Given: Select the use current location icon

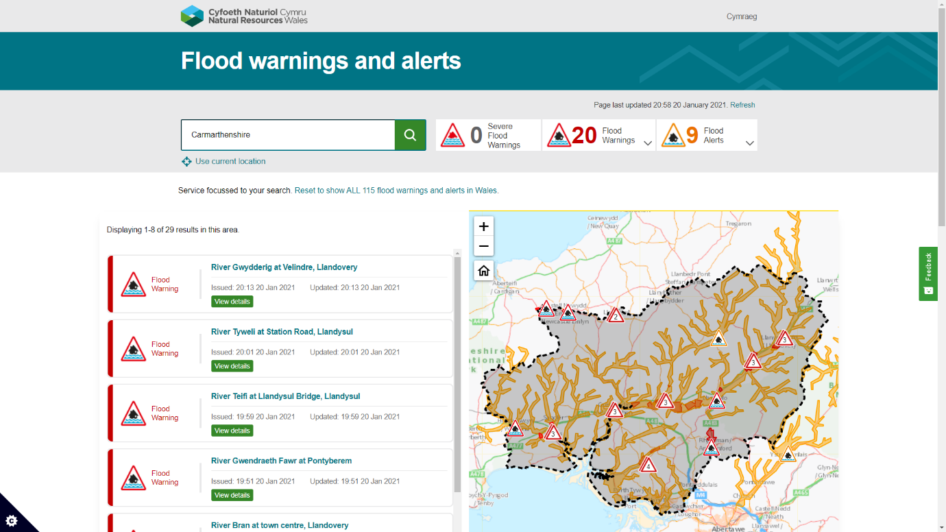Looking at the screenshot, I should pos(186,161).
